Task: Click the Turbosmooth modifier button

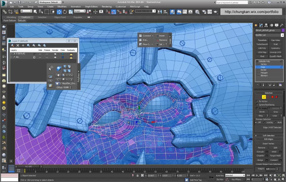Action: [262, 44]
